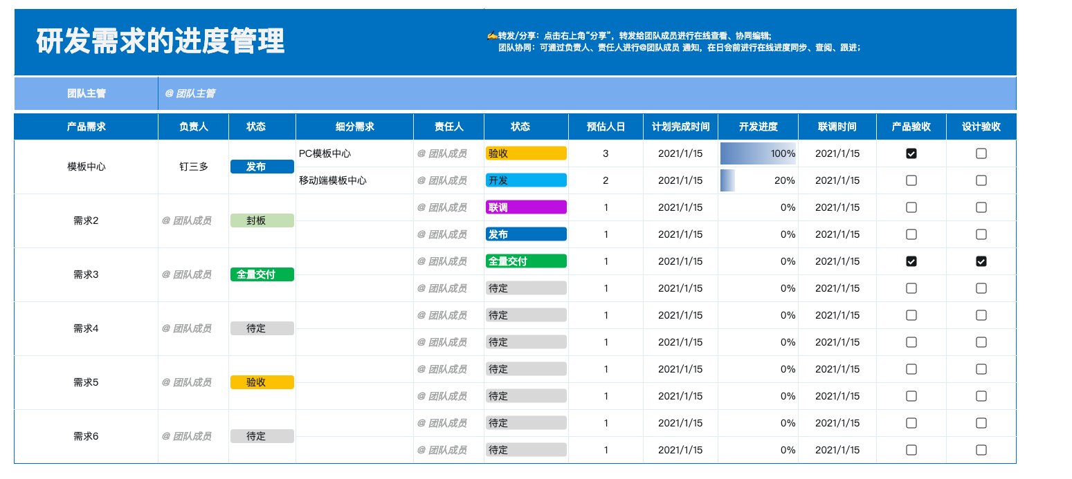Uncheck the 产品验收 box in PC模板中心 row
The height and width of the screenshot is (479, 1072).
pyautogui.click(x=911, y=153)
